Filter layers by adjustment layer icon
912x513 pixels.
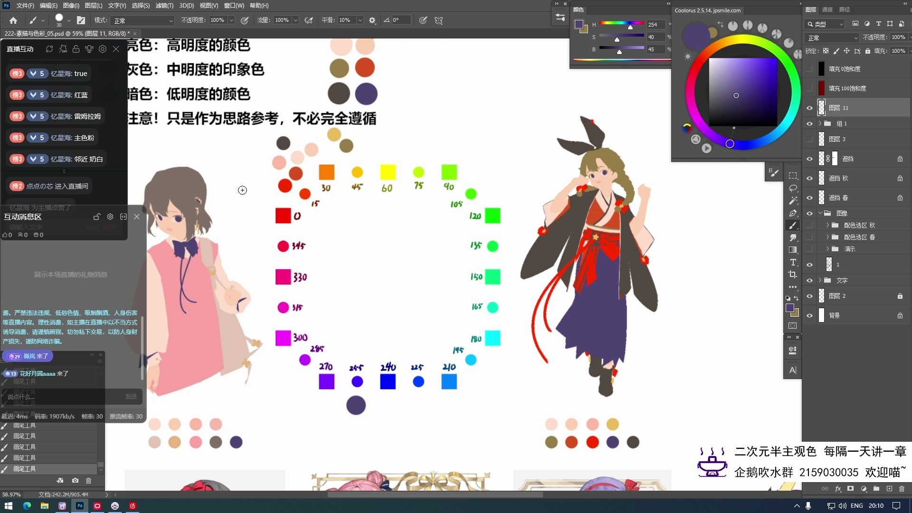click(x=867, y=24)
